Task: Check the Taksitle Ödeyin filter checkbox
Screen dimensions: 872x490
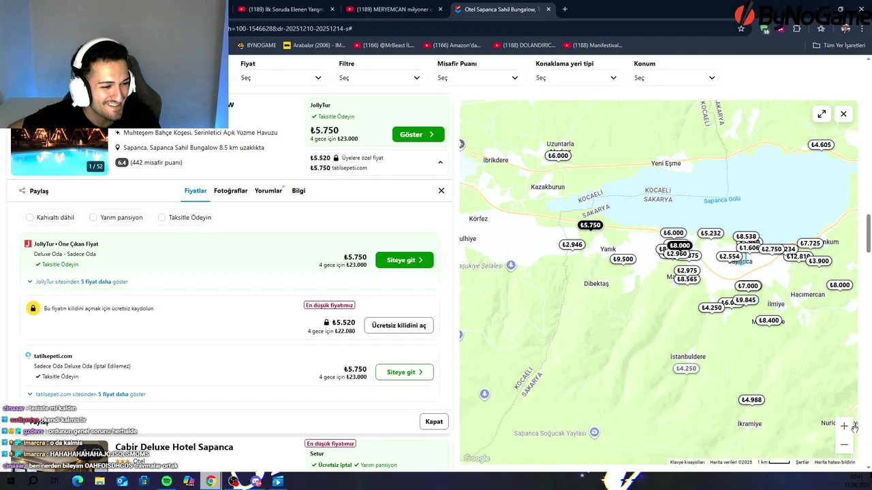Action: tap(161, 218)
